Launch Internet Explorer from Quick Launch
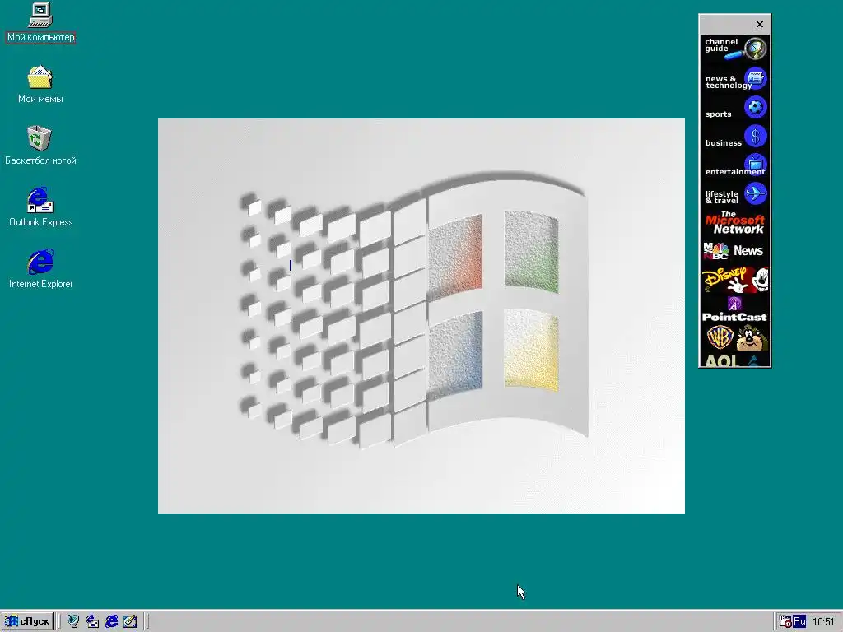This screenshot has height=632, width=843. point(111,621)
